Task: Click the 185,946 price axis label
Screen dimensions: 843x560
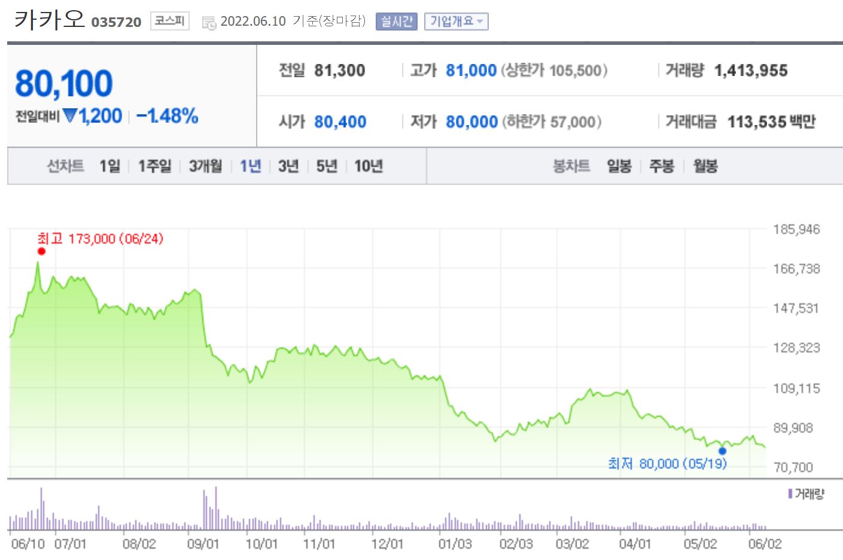Action: tap(796, 229)
